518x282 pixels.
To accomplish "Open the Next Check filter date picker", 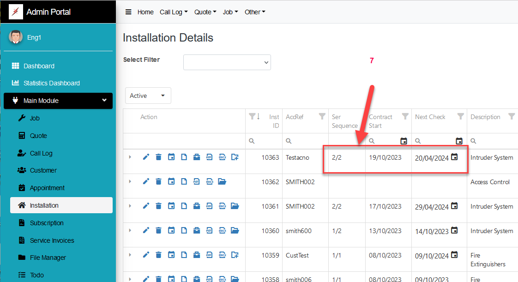I will coord(459,141).
